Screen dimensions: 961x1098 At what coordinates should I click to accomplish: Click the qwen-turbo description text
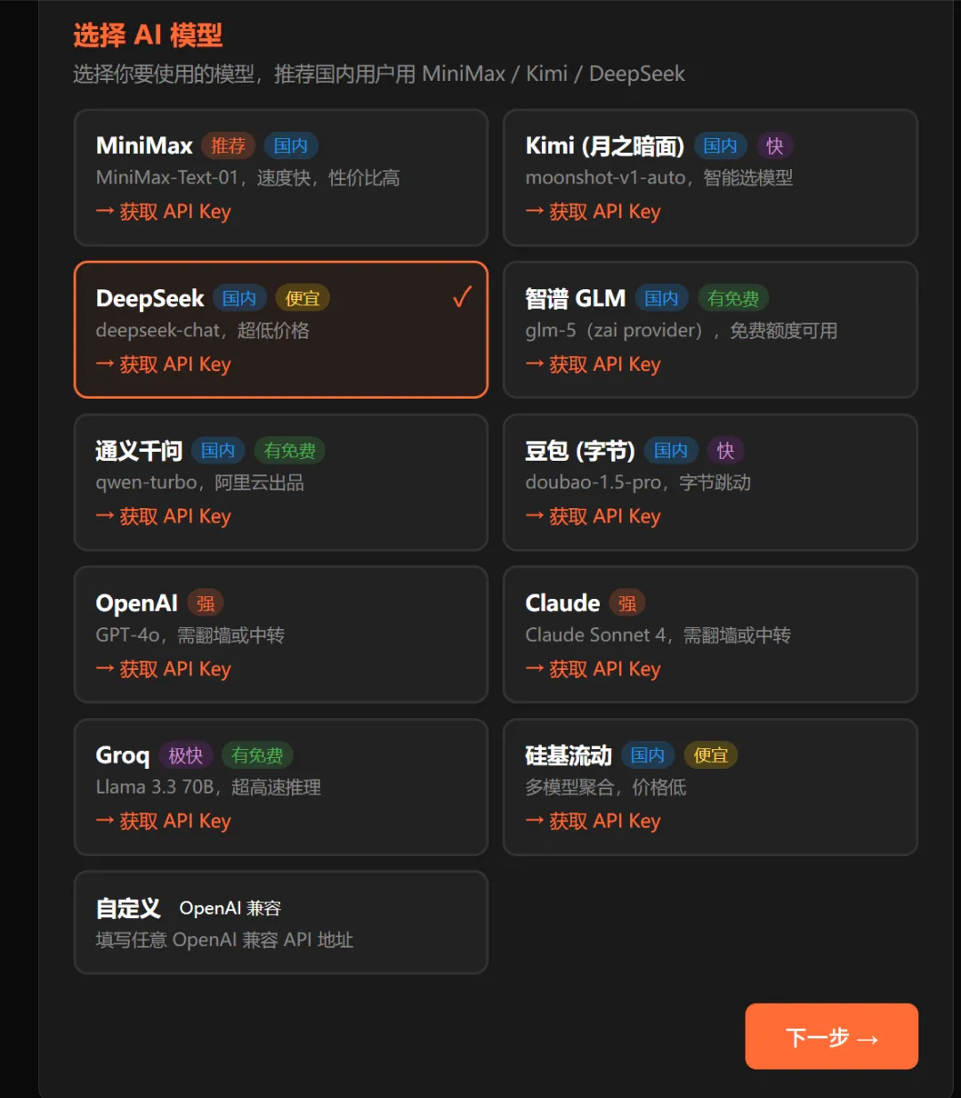(x=200, y=482)
